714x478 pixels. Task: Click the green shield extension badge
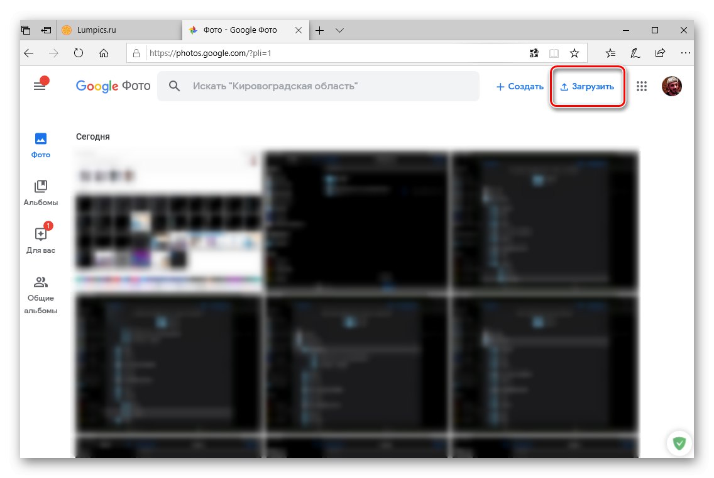click(x=679, y=443)
